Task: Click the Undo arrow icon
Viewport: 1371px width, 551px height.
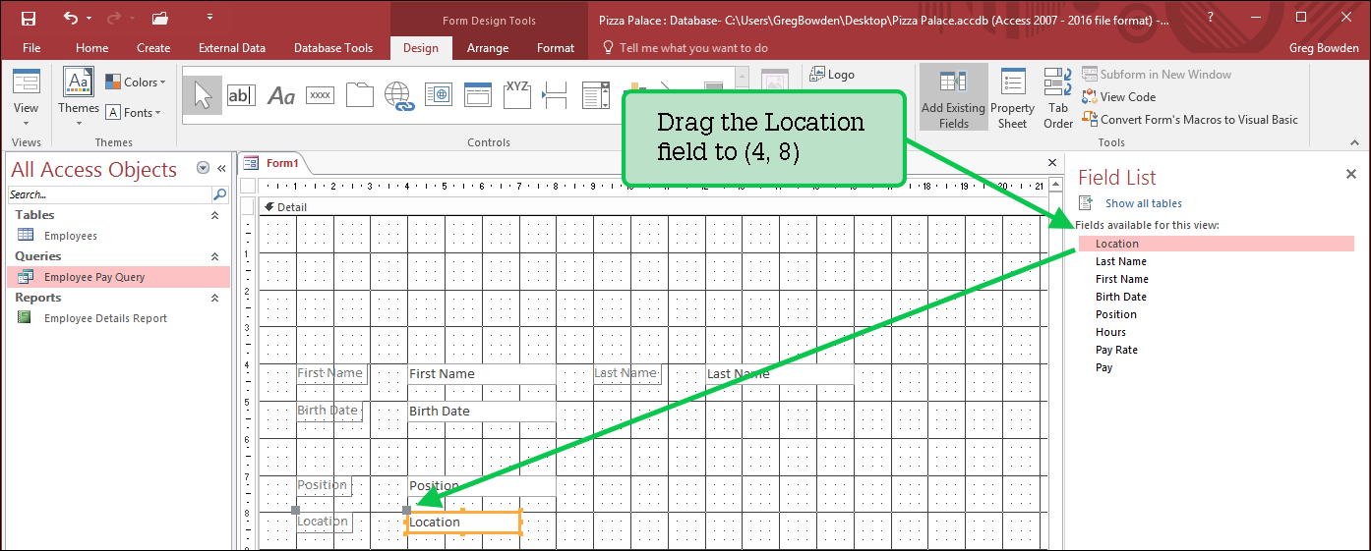Action: (71, 18)
